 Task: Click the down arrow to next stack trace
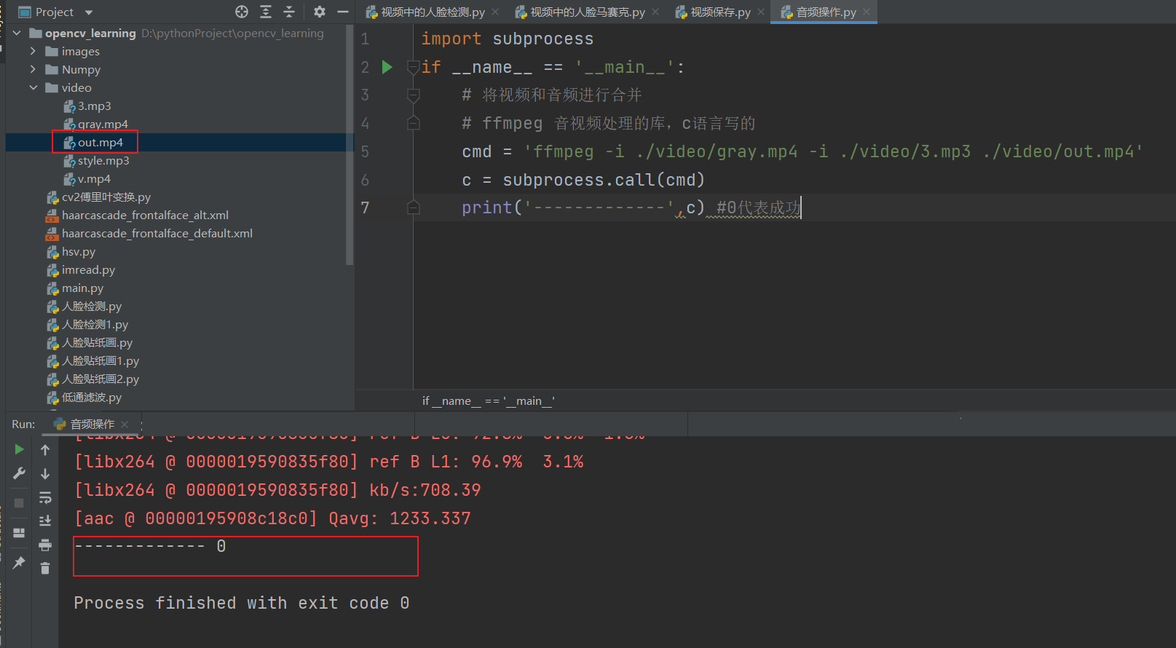(x=45, y=474)
